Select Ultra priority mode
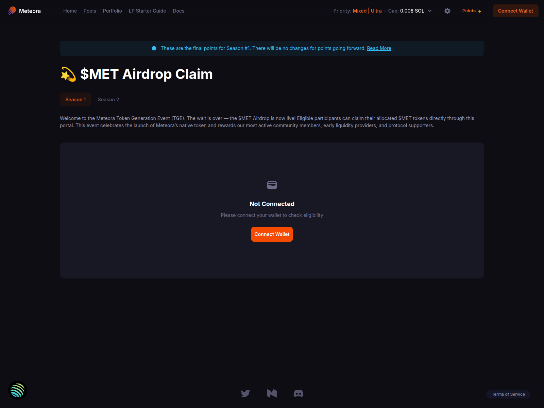544x408 pixels. 376,11
